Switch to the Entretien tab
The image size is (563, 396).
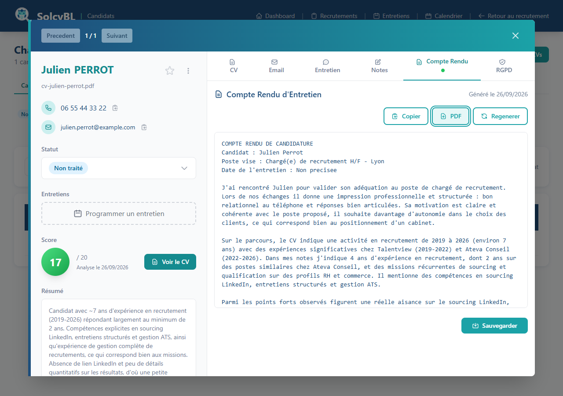coord(328,66)
